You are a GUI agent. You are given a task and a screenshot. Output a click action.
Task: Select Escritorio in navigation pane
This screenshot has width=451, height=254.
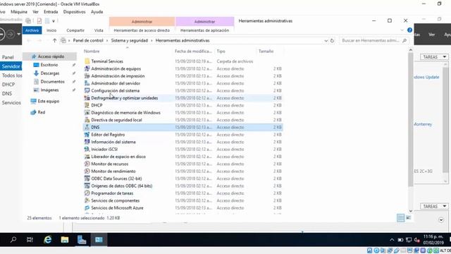pyautogui.click(x=49, y=65)
